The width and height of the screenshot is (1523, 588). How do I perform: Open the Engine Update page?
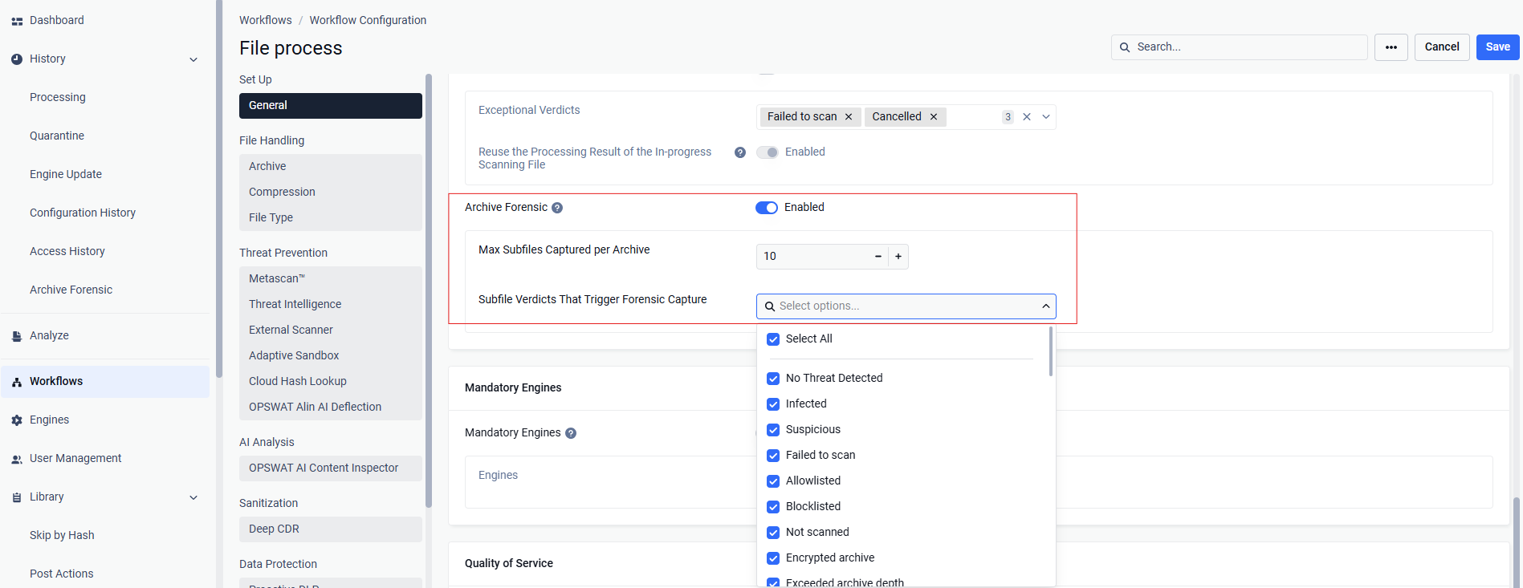point(66,175)
